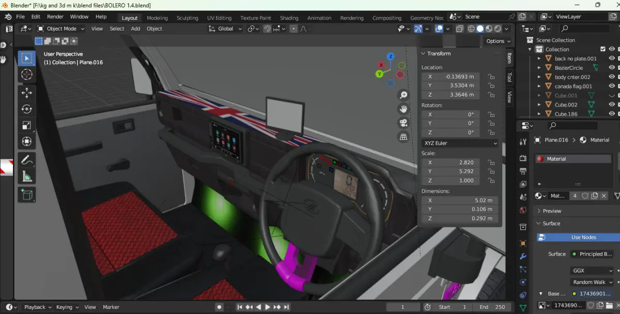Click the Marker menu in timeline
620x314 pixels.
(111, 307)
